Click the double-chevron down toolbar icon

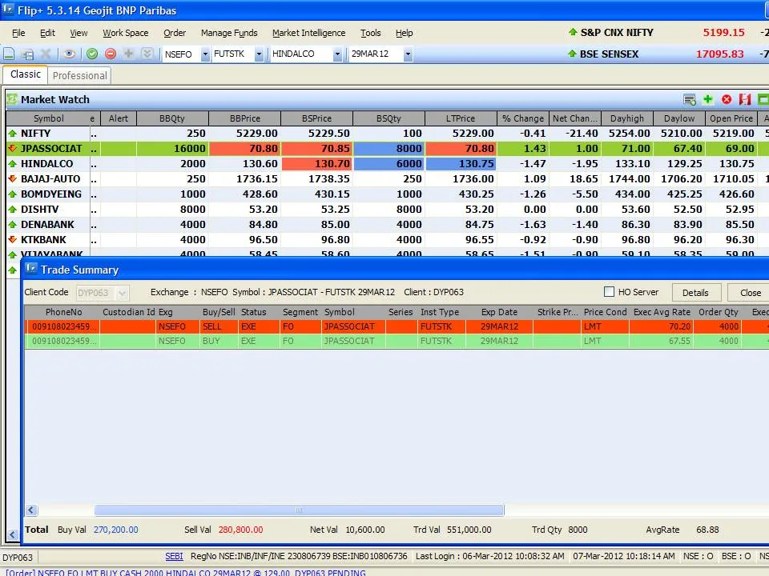(x=147, y=54)
